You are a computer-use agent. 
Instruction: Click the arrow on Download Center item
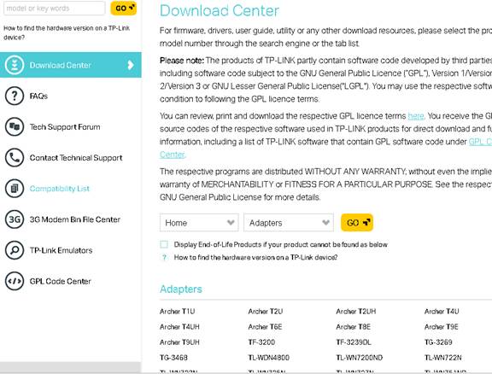pos(131,65)
